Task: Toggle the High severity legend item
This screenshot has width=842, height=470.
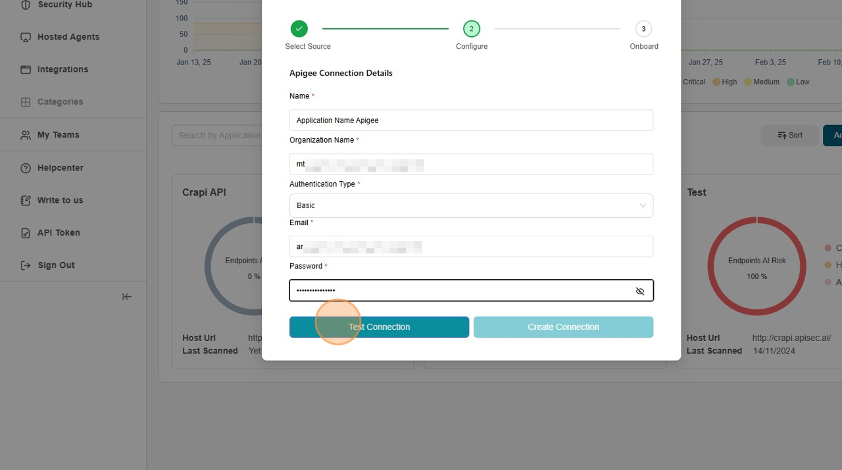Action: tap(724, 82)
